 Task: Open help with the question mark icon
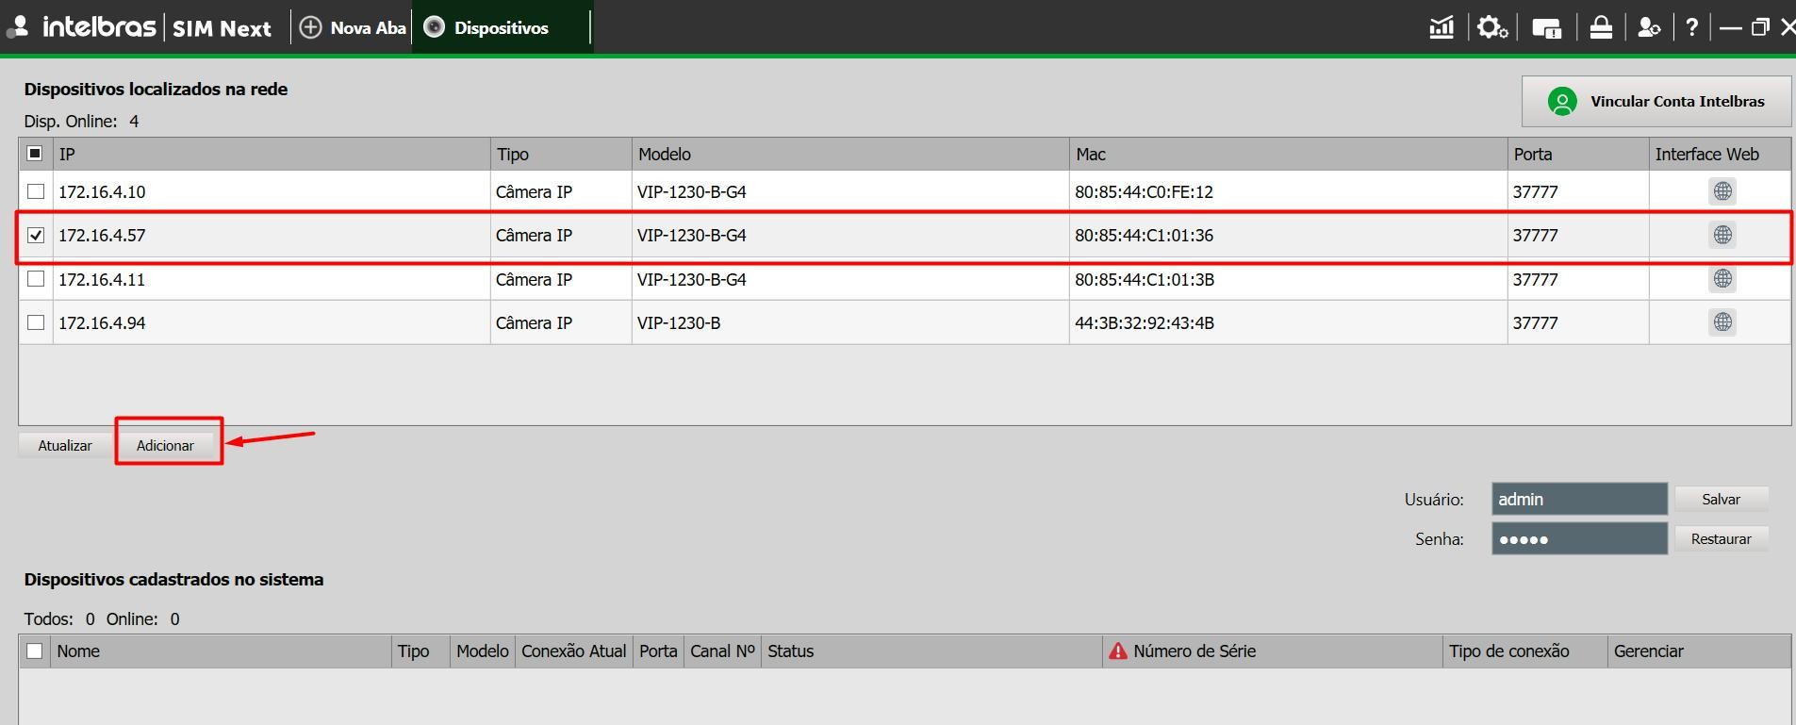pyautogui.click(x=1692, y=27)
